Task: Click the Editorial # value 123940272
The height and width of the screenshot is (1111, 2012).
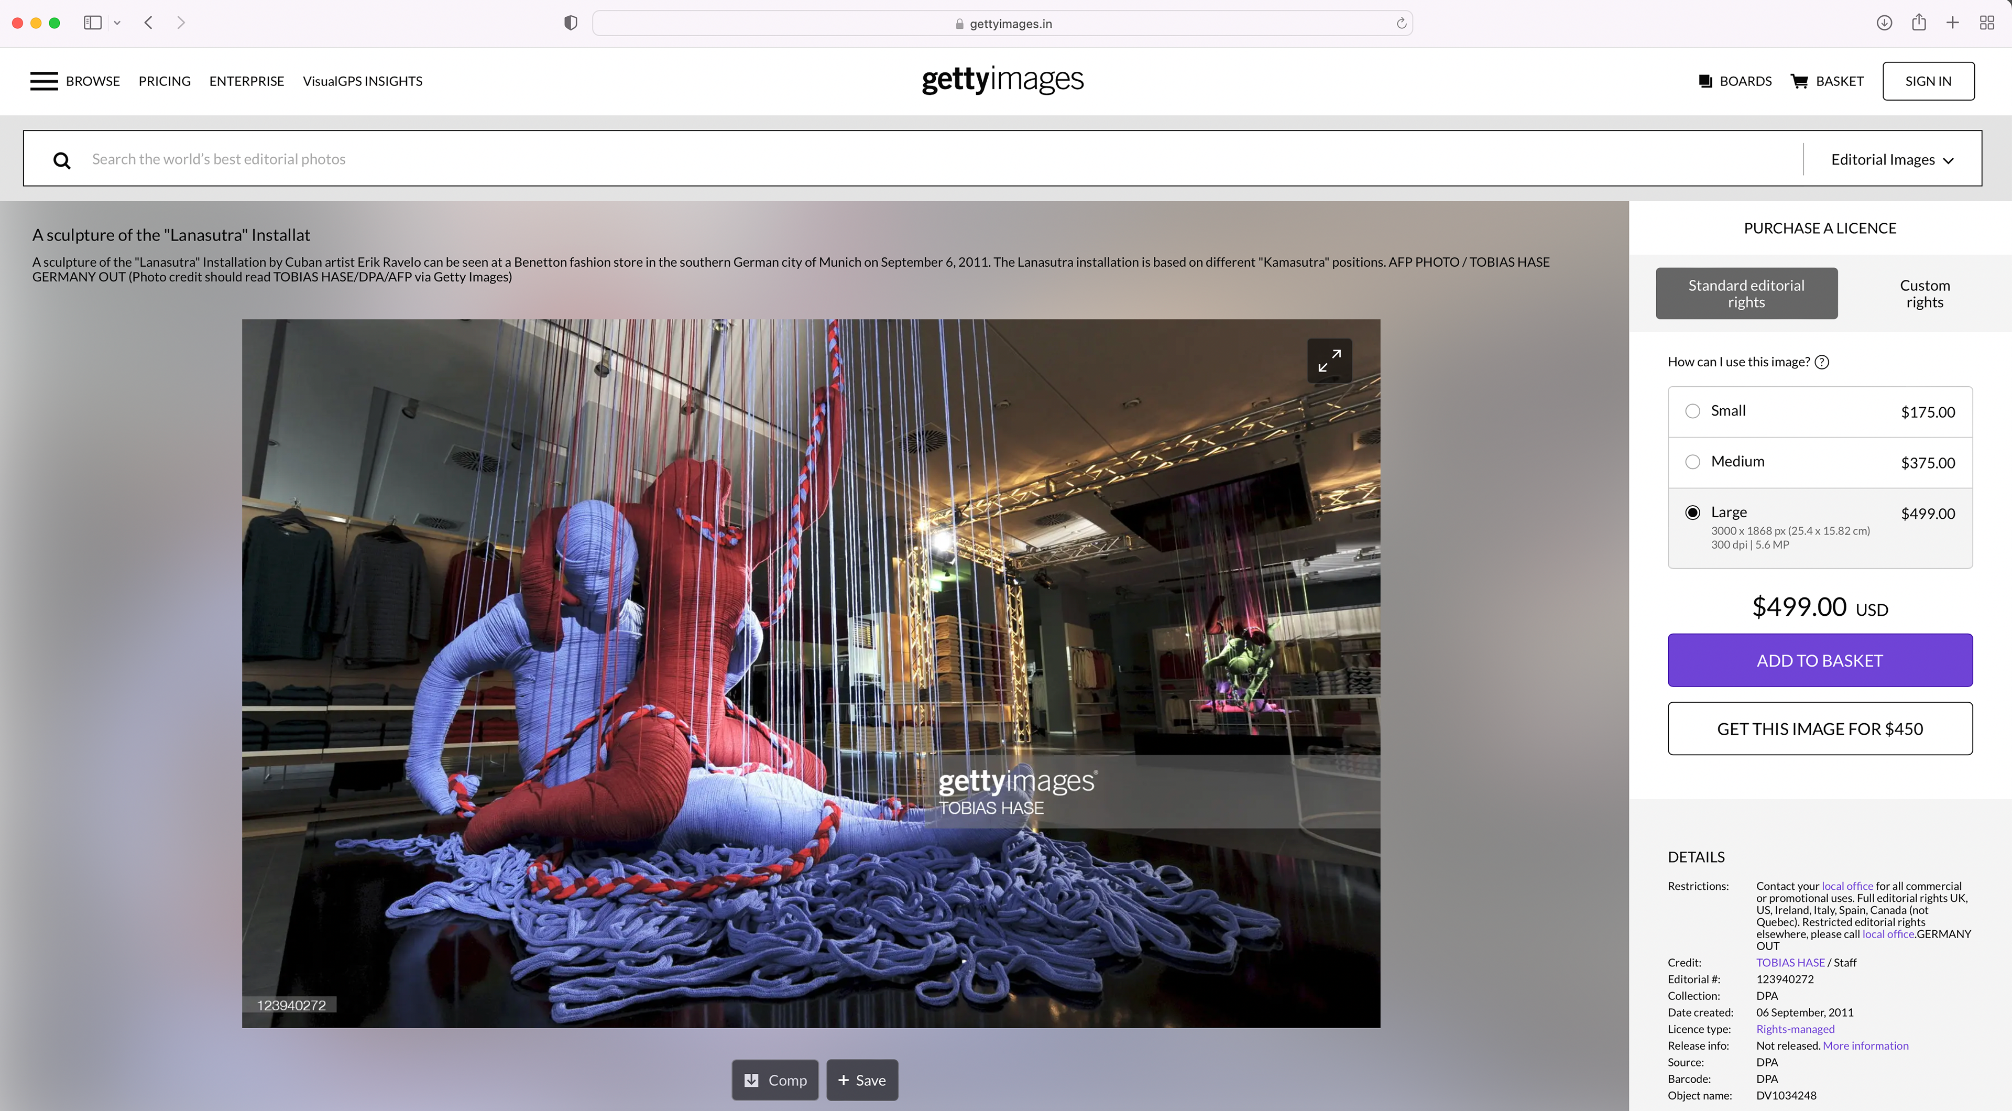Action: click(x=1785, y=979)
